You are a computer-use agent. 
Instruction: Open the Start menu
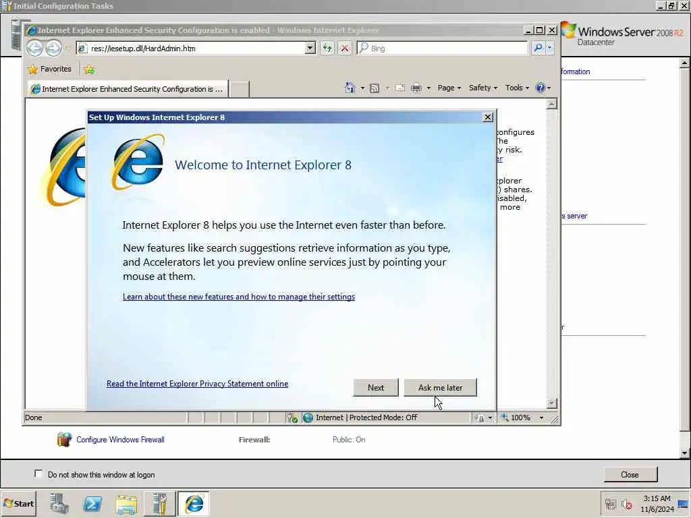18,503
